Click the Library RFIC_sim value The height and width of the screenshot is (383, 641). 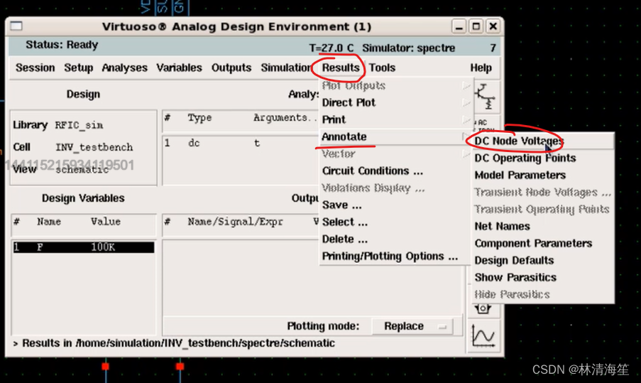point(80,125)
